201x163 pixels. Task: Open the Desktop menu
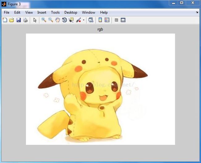tap(71, 12)
